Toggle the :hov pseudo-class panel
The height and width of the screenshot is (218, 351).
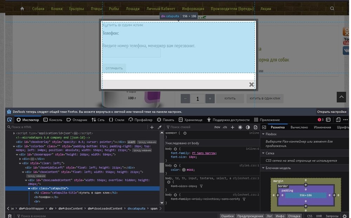[x=217, y=127]
